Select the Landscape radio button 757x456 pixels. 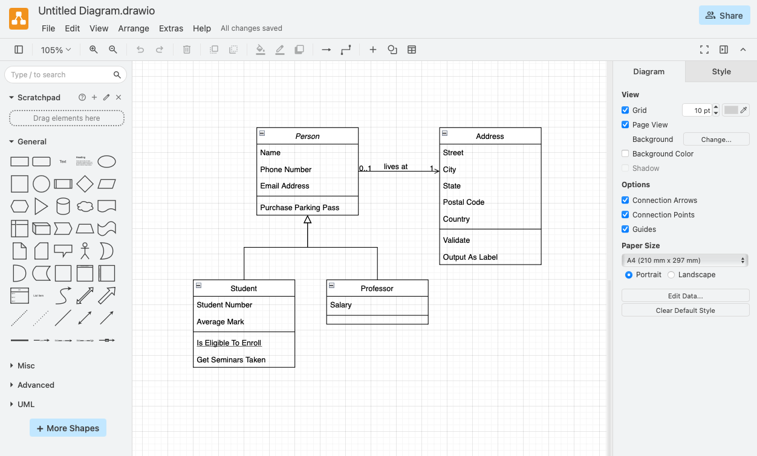click(671, 275)
